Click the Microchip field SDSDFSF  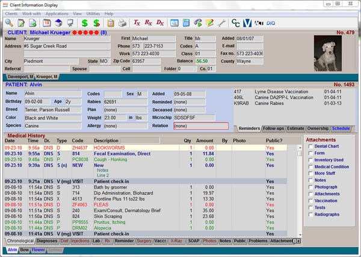(194, 118)
